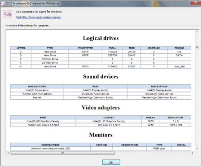Close the OCS Inventory NG Agent window
Viewport: 202px width, 167px height.
click(x=196, y=3)
